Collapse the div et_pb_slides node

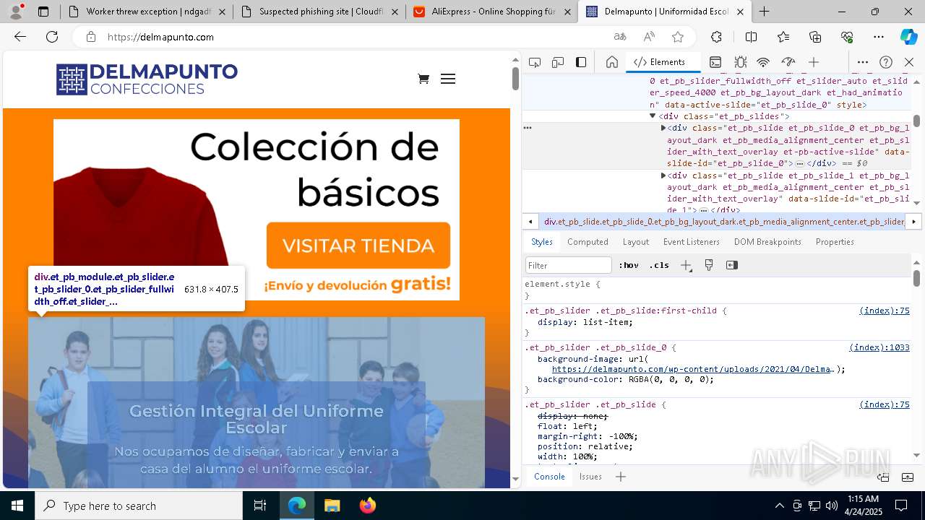click(x=653, y=116)
